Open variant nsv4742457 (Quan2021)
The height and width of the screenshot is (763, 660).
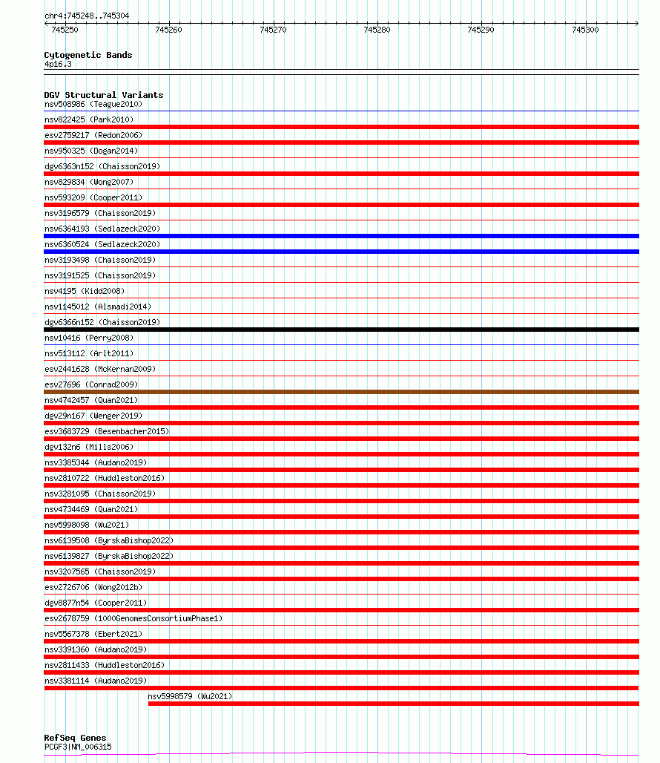pyautogui.click(x=91, y=400)
